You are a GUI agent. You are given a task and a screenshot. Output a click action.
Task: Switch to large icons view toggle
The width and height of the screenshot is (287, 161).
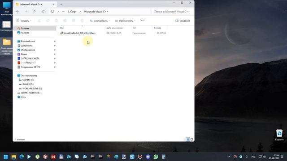coord(191,139)
